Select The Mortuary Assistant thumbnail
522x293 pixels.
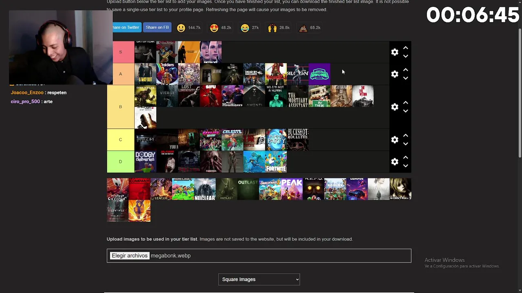(x=298, y=96)
